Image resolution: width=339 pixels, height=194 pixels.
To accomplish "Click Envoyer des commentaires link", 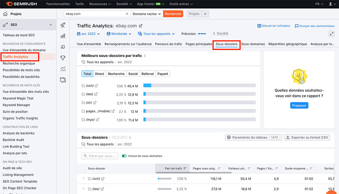I will [315, 26].
